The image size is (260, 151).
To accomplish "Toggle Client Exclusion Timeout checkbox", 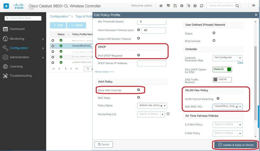I will pos(138,30).
